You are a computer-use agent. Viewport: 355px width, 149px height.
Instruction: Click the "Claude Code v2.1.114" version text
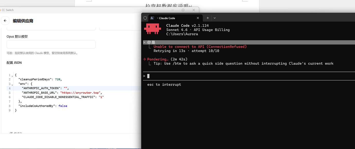pos(187,26)
